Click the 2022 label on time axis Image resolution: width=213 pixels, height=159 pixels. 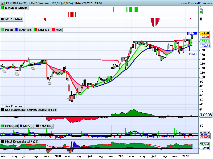(x=185, y=156)
